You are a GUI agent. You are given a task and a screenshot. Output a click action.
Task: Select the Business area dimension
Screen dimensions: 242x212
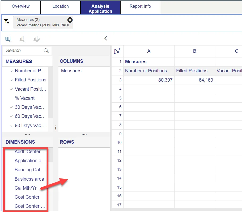(29, 179)
